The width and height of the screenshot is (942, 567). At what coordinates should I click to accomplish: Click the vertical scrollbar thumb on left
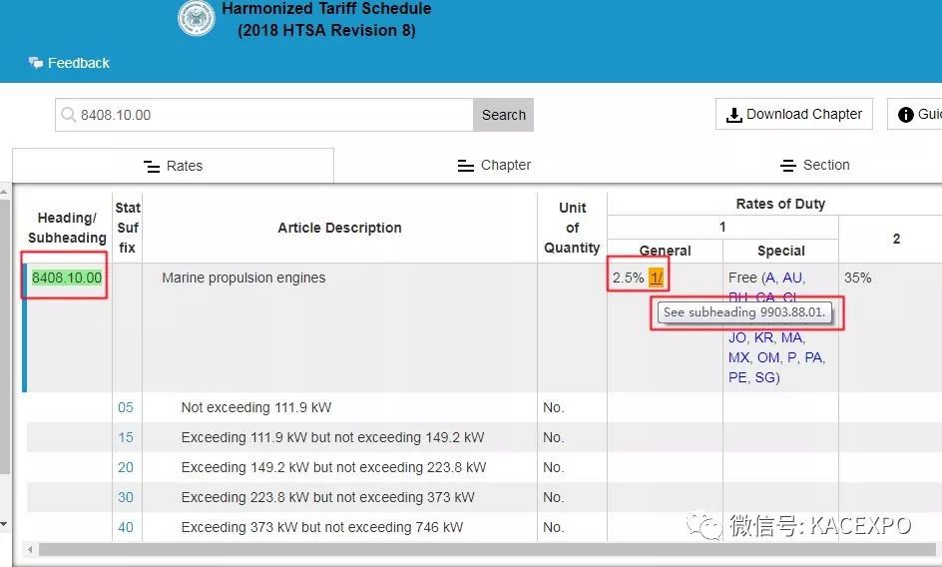(x=4, y=336)
